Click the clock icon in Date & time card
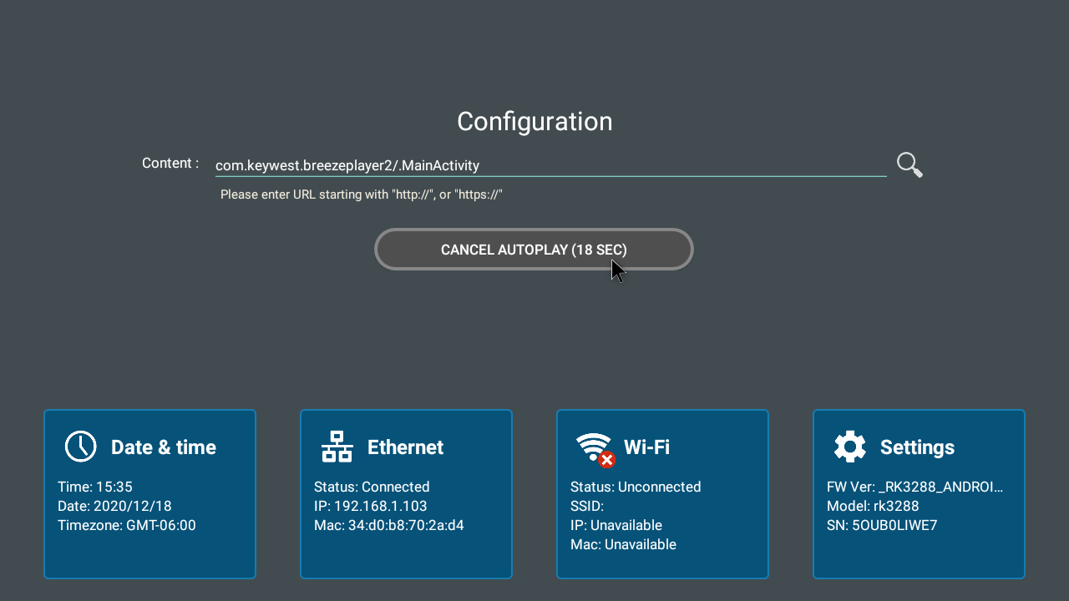Screen dimensions: 1069x601 pyautogui.click(x=81, y=447)
